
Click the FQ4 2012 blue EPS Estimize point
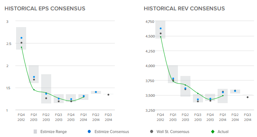coord(21,38)
